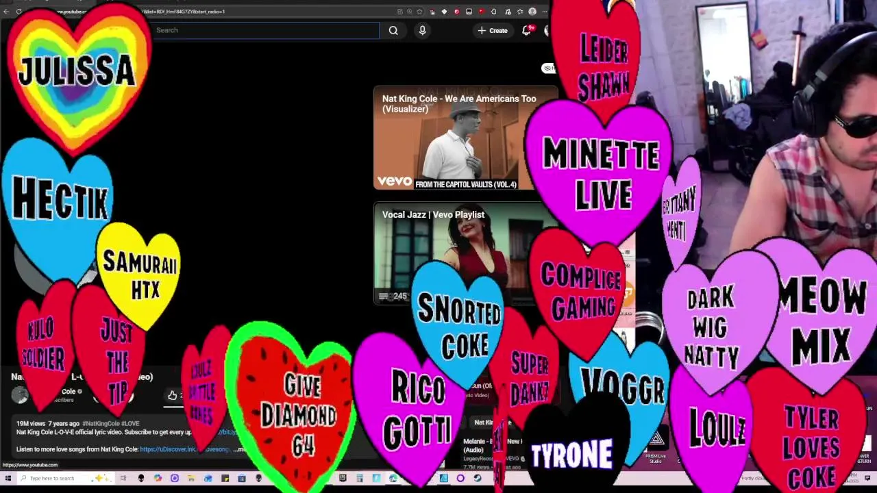Image resolution: width=877 pixels, height=493 pixels.
Task: Open the Windows Start menu
Action: (x=8, y=478)
